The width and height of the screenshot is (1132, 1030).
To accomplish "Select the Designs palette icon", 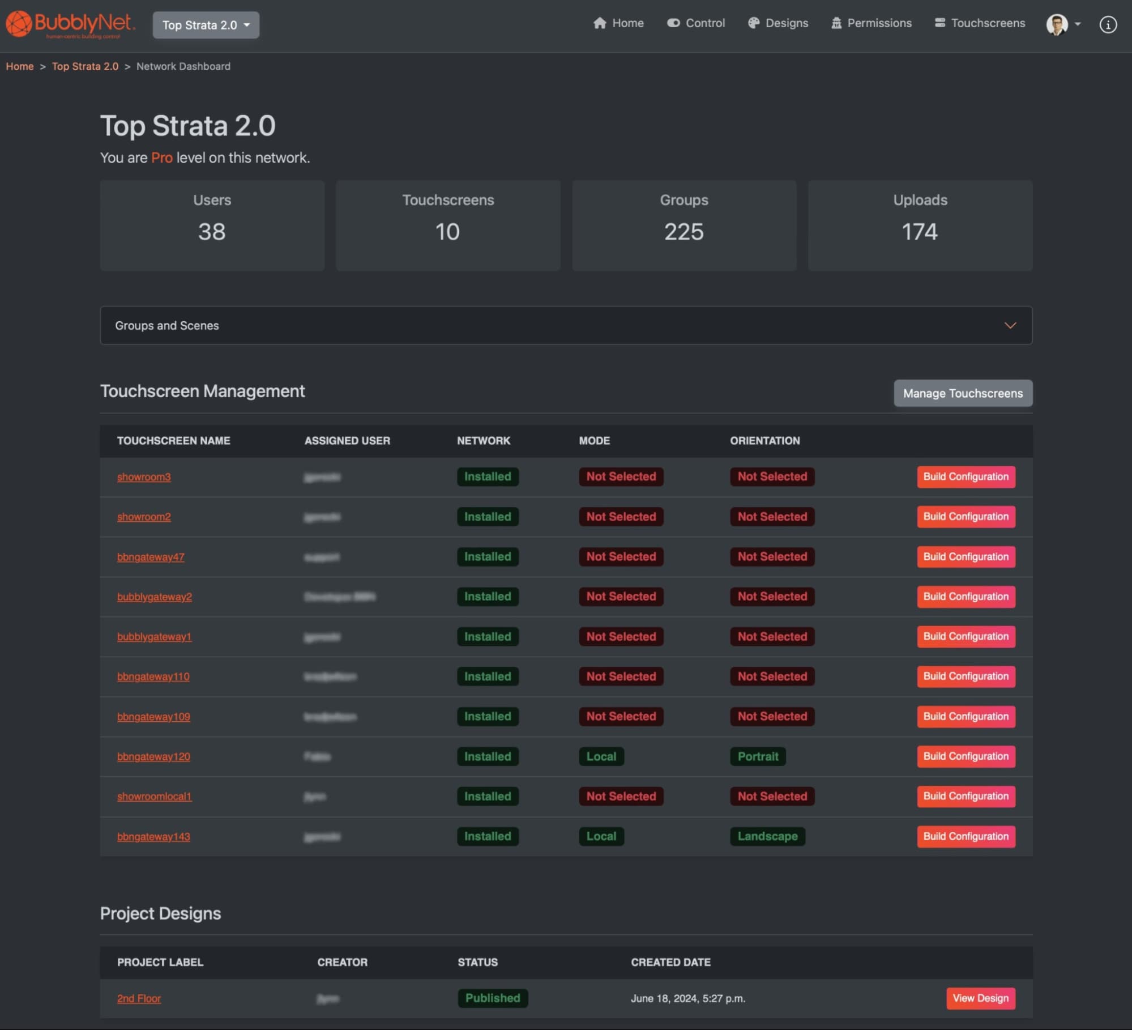I will click(753, 23).
